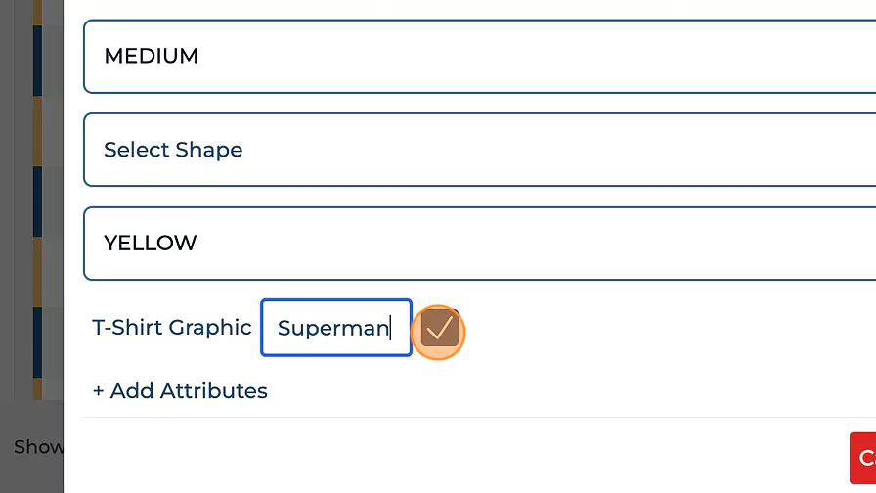Place cursor at the end of Superman
This screenshot has width=876, height=493.
coord(391,328)
